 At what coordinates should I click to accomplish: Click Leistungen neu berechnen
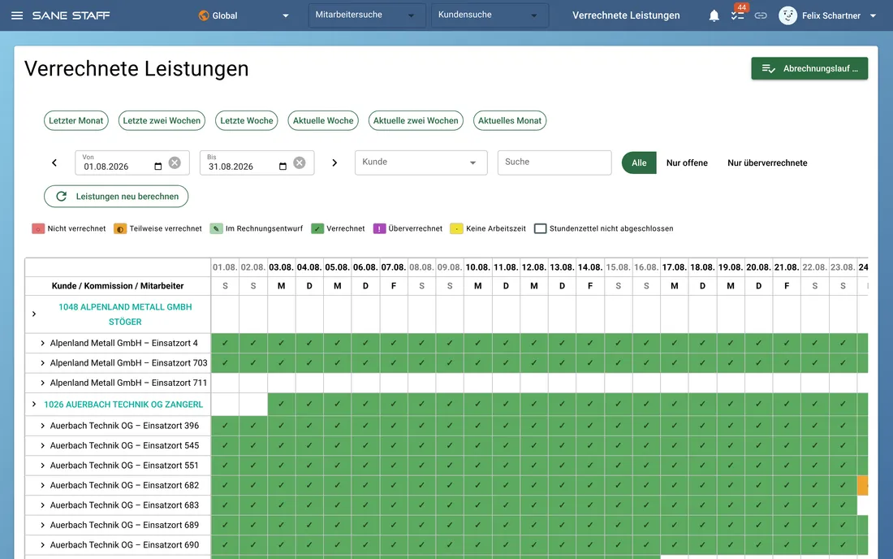tap(116, 197)
